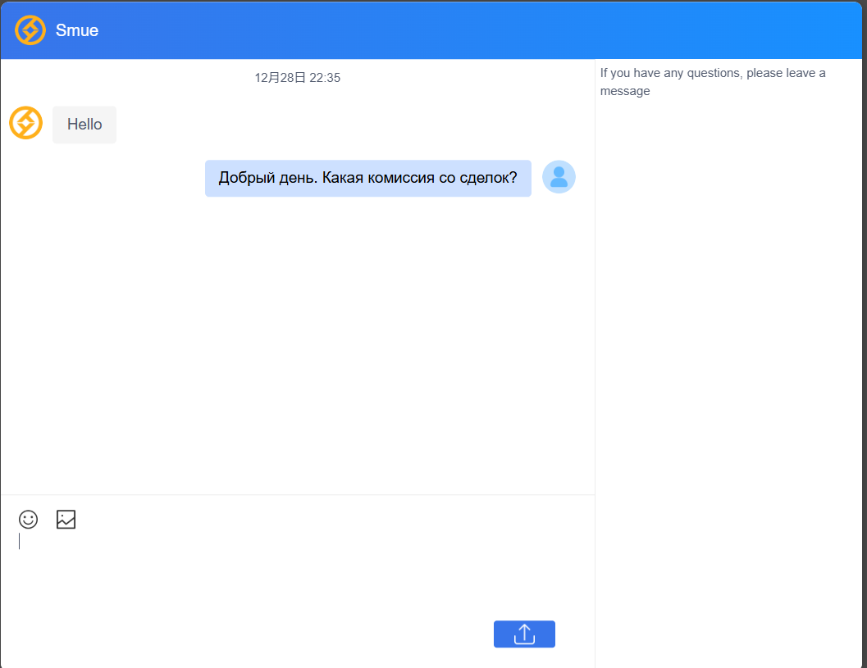Click the time "22:35" in the timestamp

(325, 78)
